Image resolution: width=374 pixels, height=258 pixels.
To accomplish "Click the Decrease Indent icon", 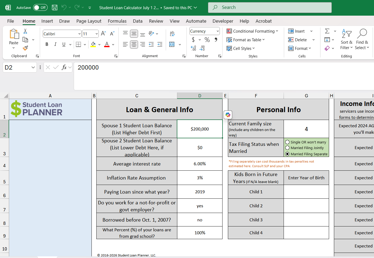I will 151,44.
